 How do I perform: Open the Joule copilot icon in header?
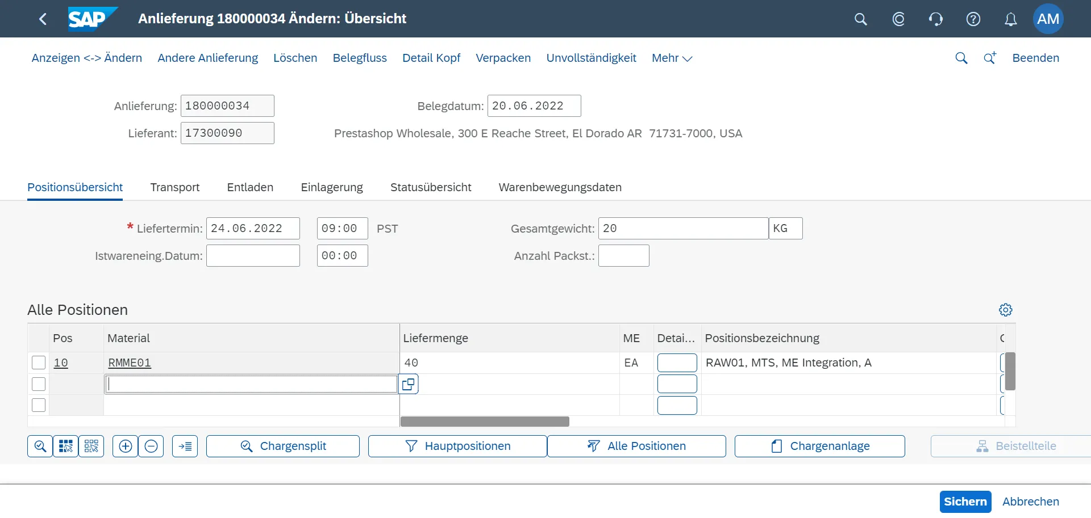898,19
